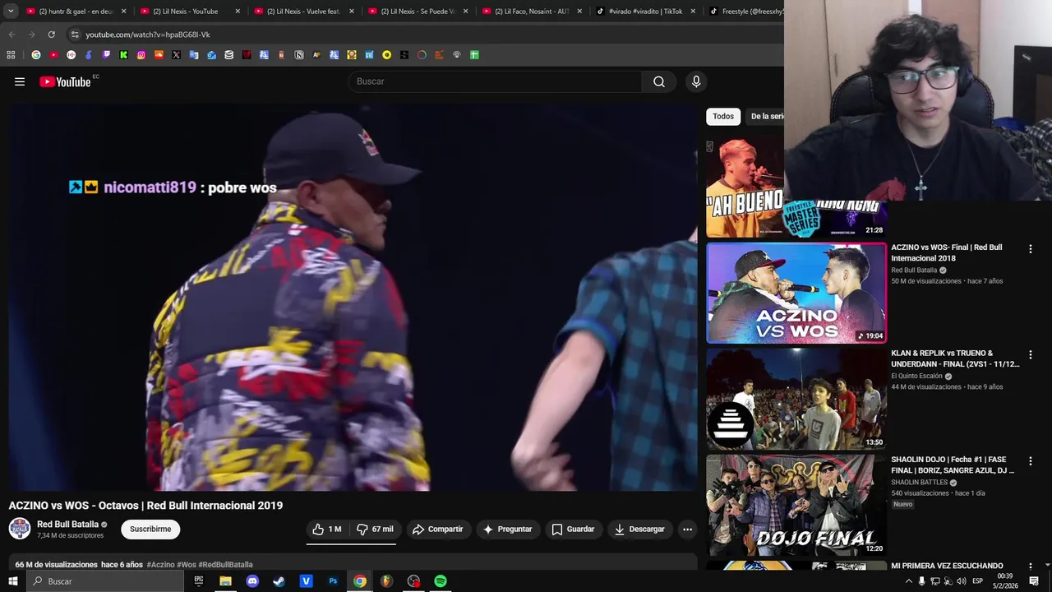Go to the YouTube home logo
1052x592 pixels.
point(65,81)
